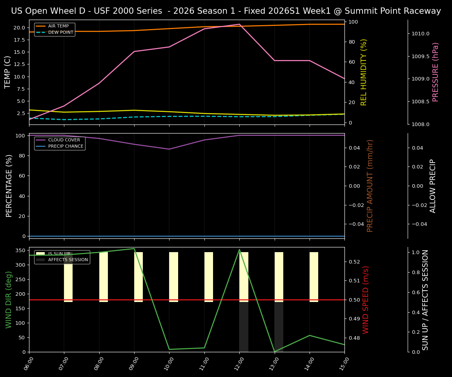This screenshot has height=377, width=452.
Task: Click the gray AFFECTS SESSION bar at 12:00
Action: click(243, 326)
